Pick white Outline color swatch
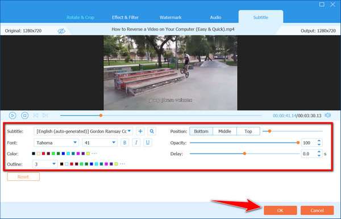 [66, 164]
